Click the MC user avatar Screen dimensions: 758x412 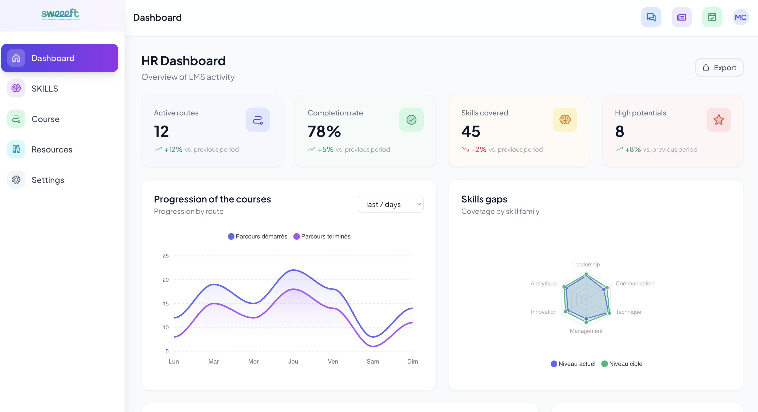[x=740, y=17]
